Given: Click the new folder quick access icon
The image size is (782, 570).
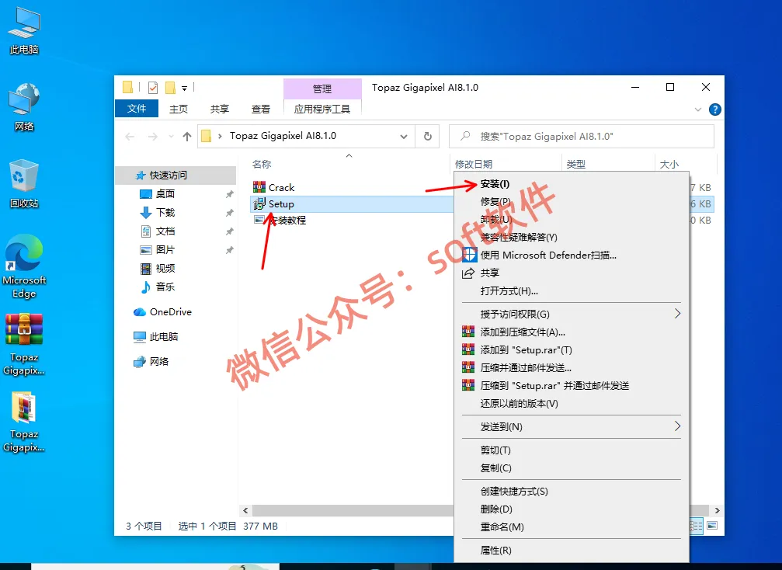Looking at the screenshot, I should [170, 88].
